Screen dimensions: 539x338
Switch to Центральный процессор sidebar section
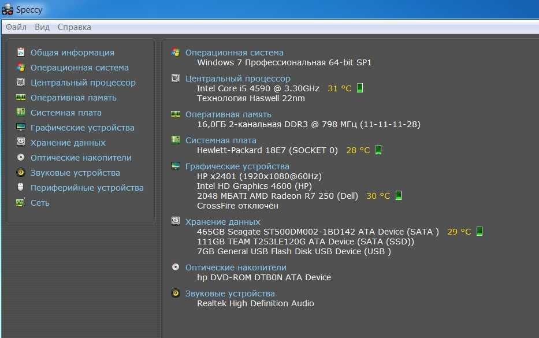click(x=83, y=83)
